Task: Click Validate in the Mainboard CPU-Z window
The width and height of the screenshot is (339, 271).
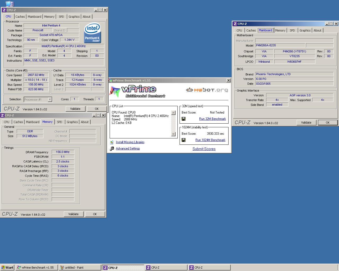Action: (306, 123)
